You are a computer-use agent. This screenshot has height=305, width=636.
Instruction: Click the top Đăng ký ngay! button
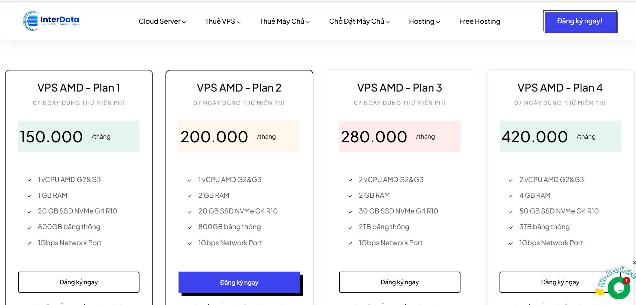tap(580, 21)
